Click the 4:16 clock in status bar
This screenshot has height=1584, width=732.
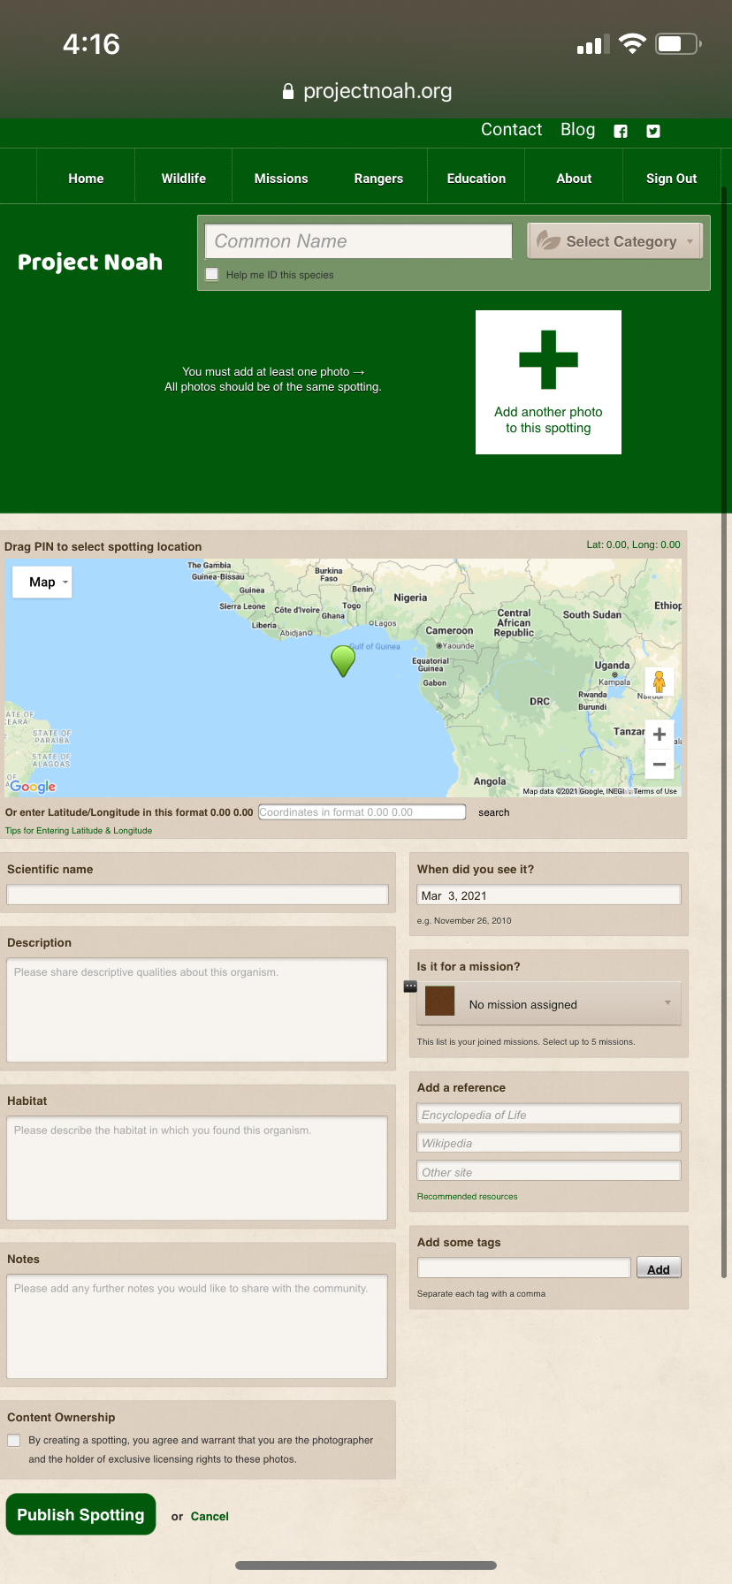pyautogui.click(x=91, y=44)
